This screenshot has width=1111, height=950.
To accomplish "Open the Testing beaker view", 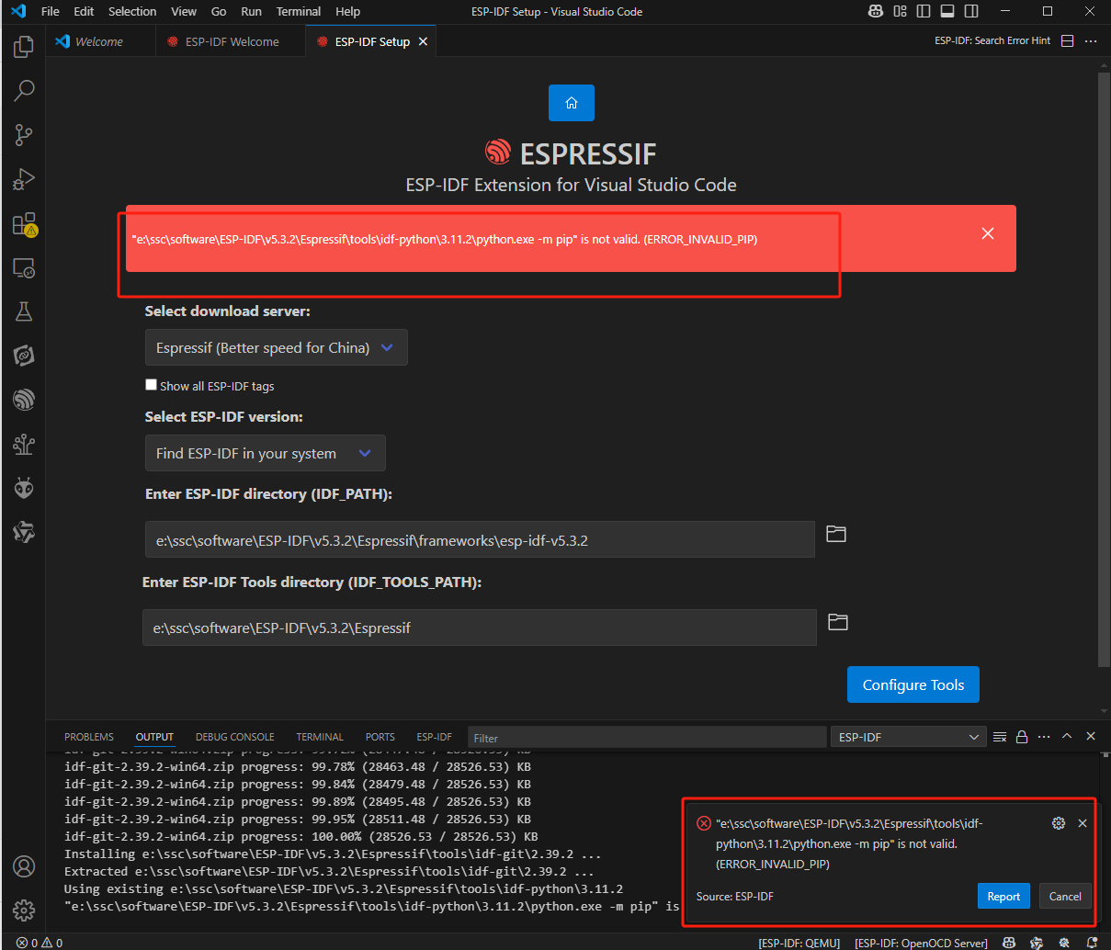I will tap(24, 311).
